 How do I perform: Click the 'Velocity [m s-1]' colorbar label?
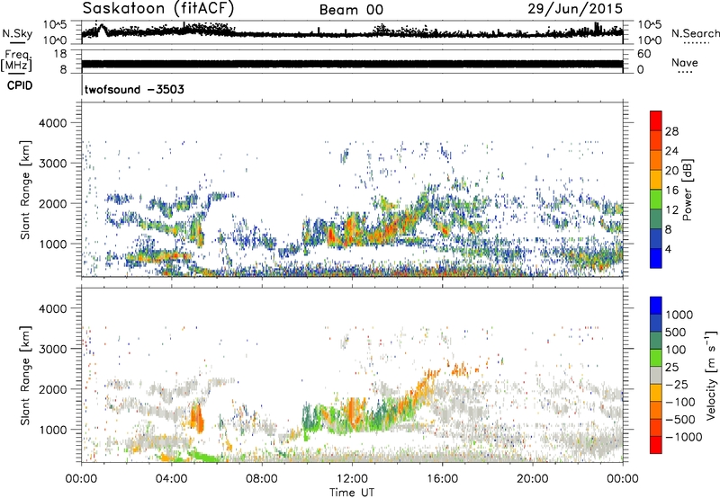711,375
